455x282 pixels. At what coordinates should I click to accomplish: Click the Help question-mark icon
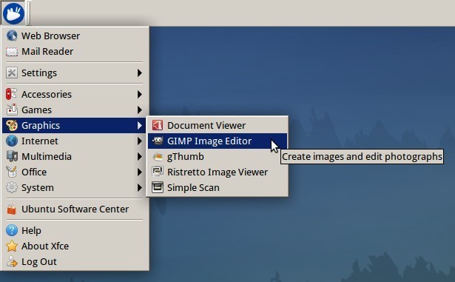click(x=12, y=230)
